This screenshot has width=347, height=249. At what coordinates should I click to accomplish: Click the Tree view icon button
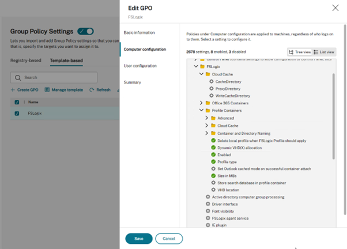291,52
